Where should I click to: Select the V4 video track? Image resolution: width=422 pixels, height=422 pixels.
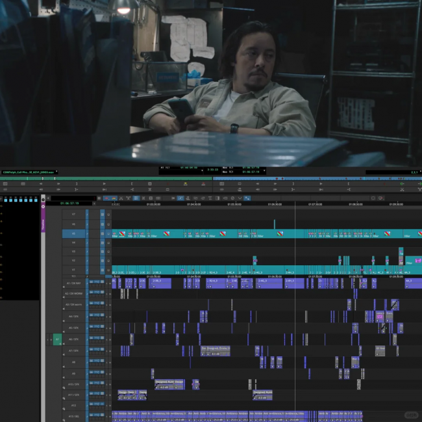[73, 243]
